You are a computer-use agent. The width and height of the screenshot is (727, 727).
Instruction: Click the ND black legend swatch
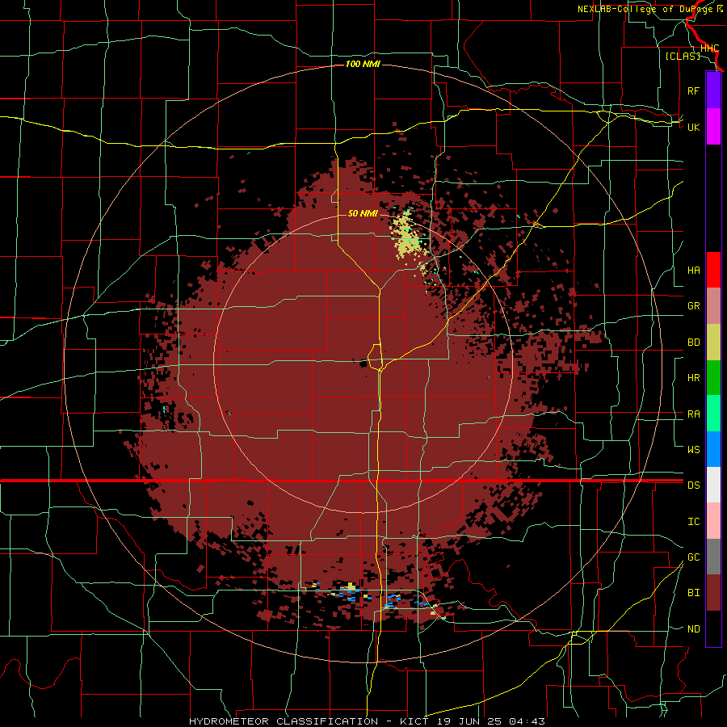tap(713, 628)
